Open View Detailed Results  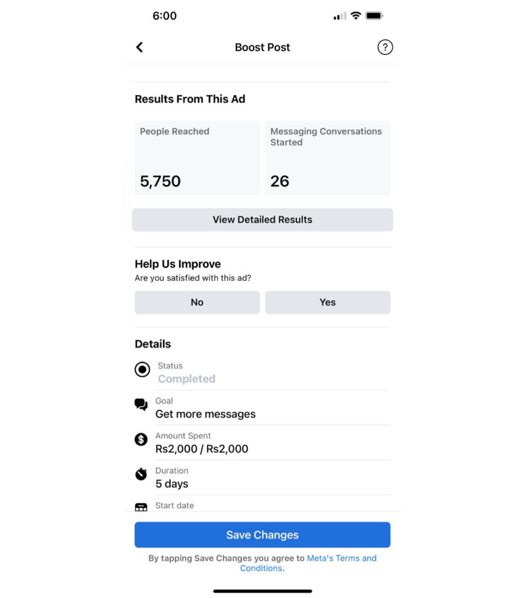(262, 220)
